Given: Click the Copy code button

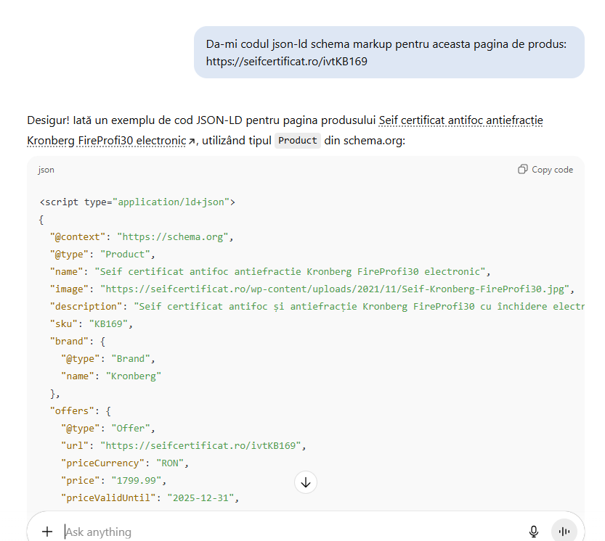Looking at the screenshot, I should coord(545,170).
